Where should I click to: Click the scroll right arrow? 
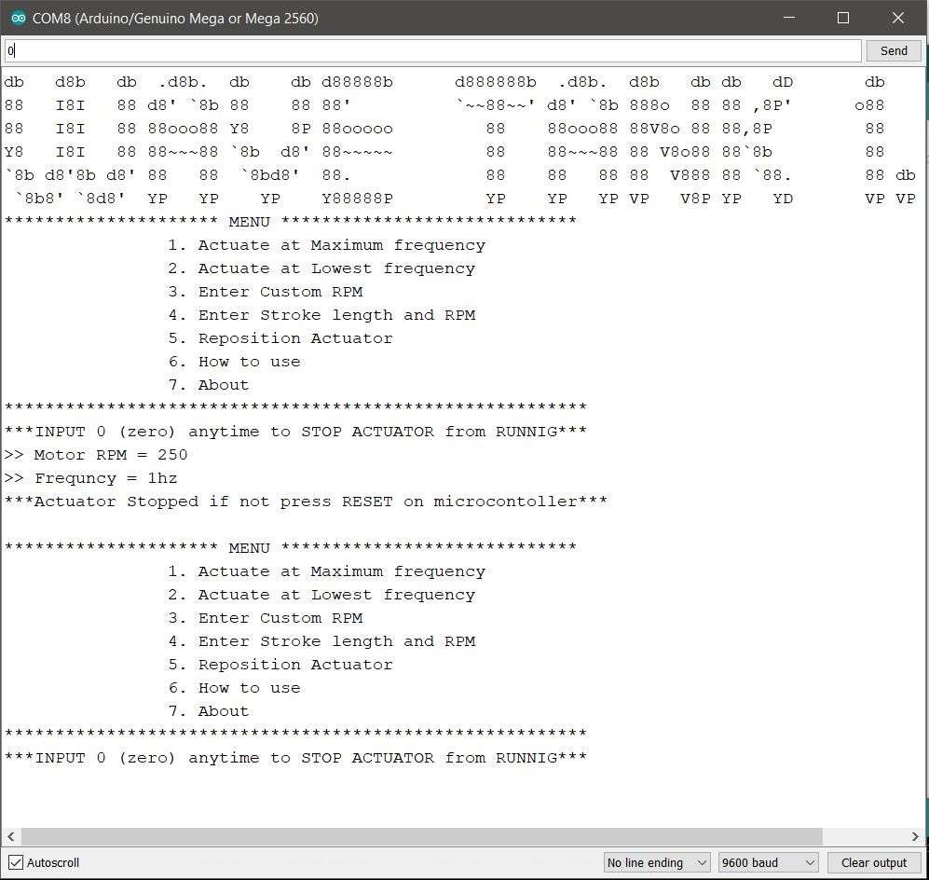point(915,837)
